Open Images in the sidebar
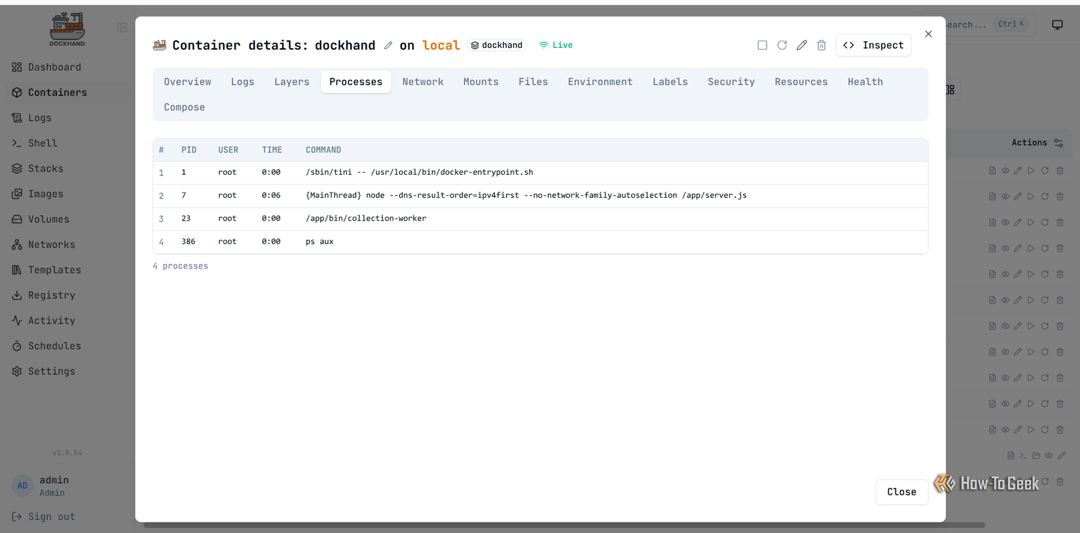This screenshot has width=1080, height=533. click(x=67, y=194)
